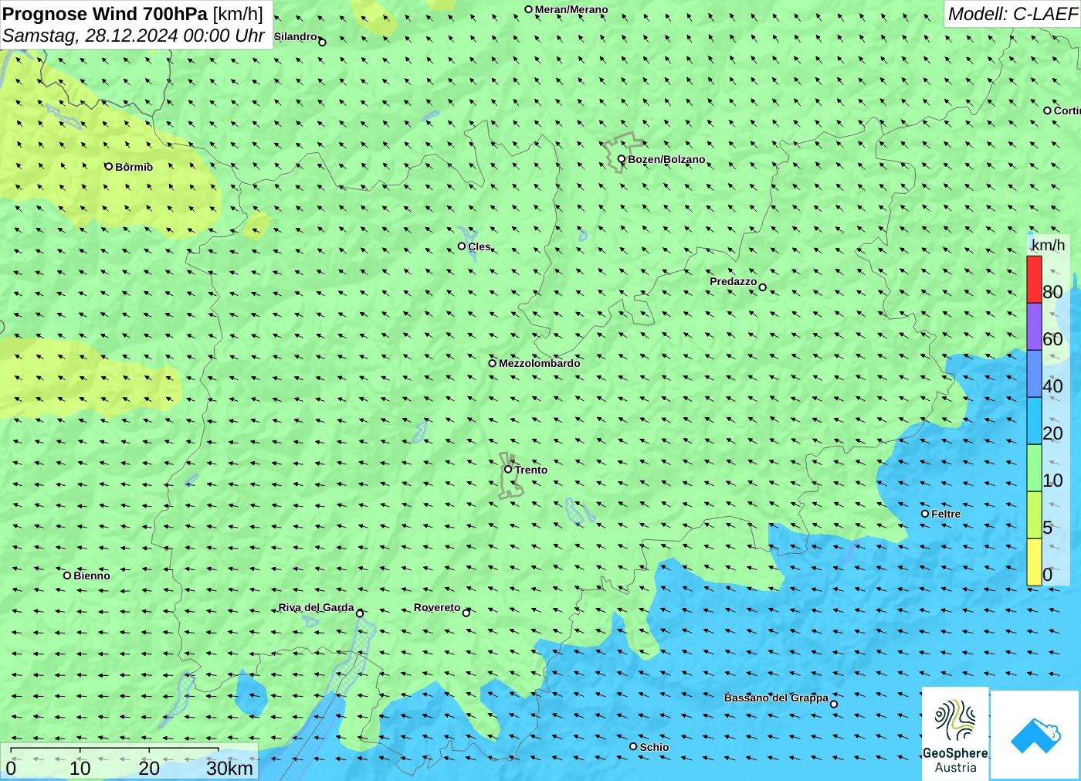Click the legend value 5
Image resolution: width=1081 pixels, height=781 pixels.
[x=1048, y=528]
